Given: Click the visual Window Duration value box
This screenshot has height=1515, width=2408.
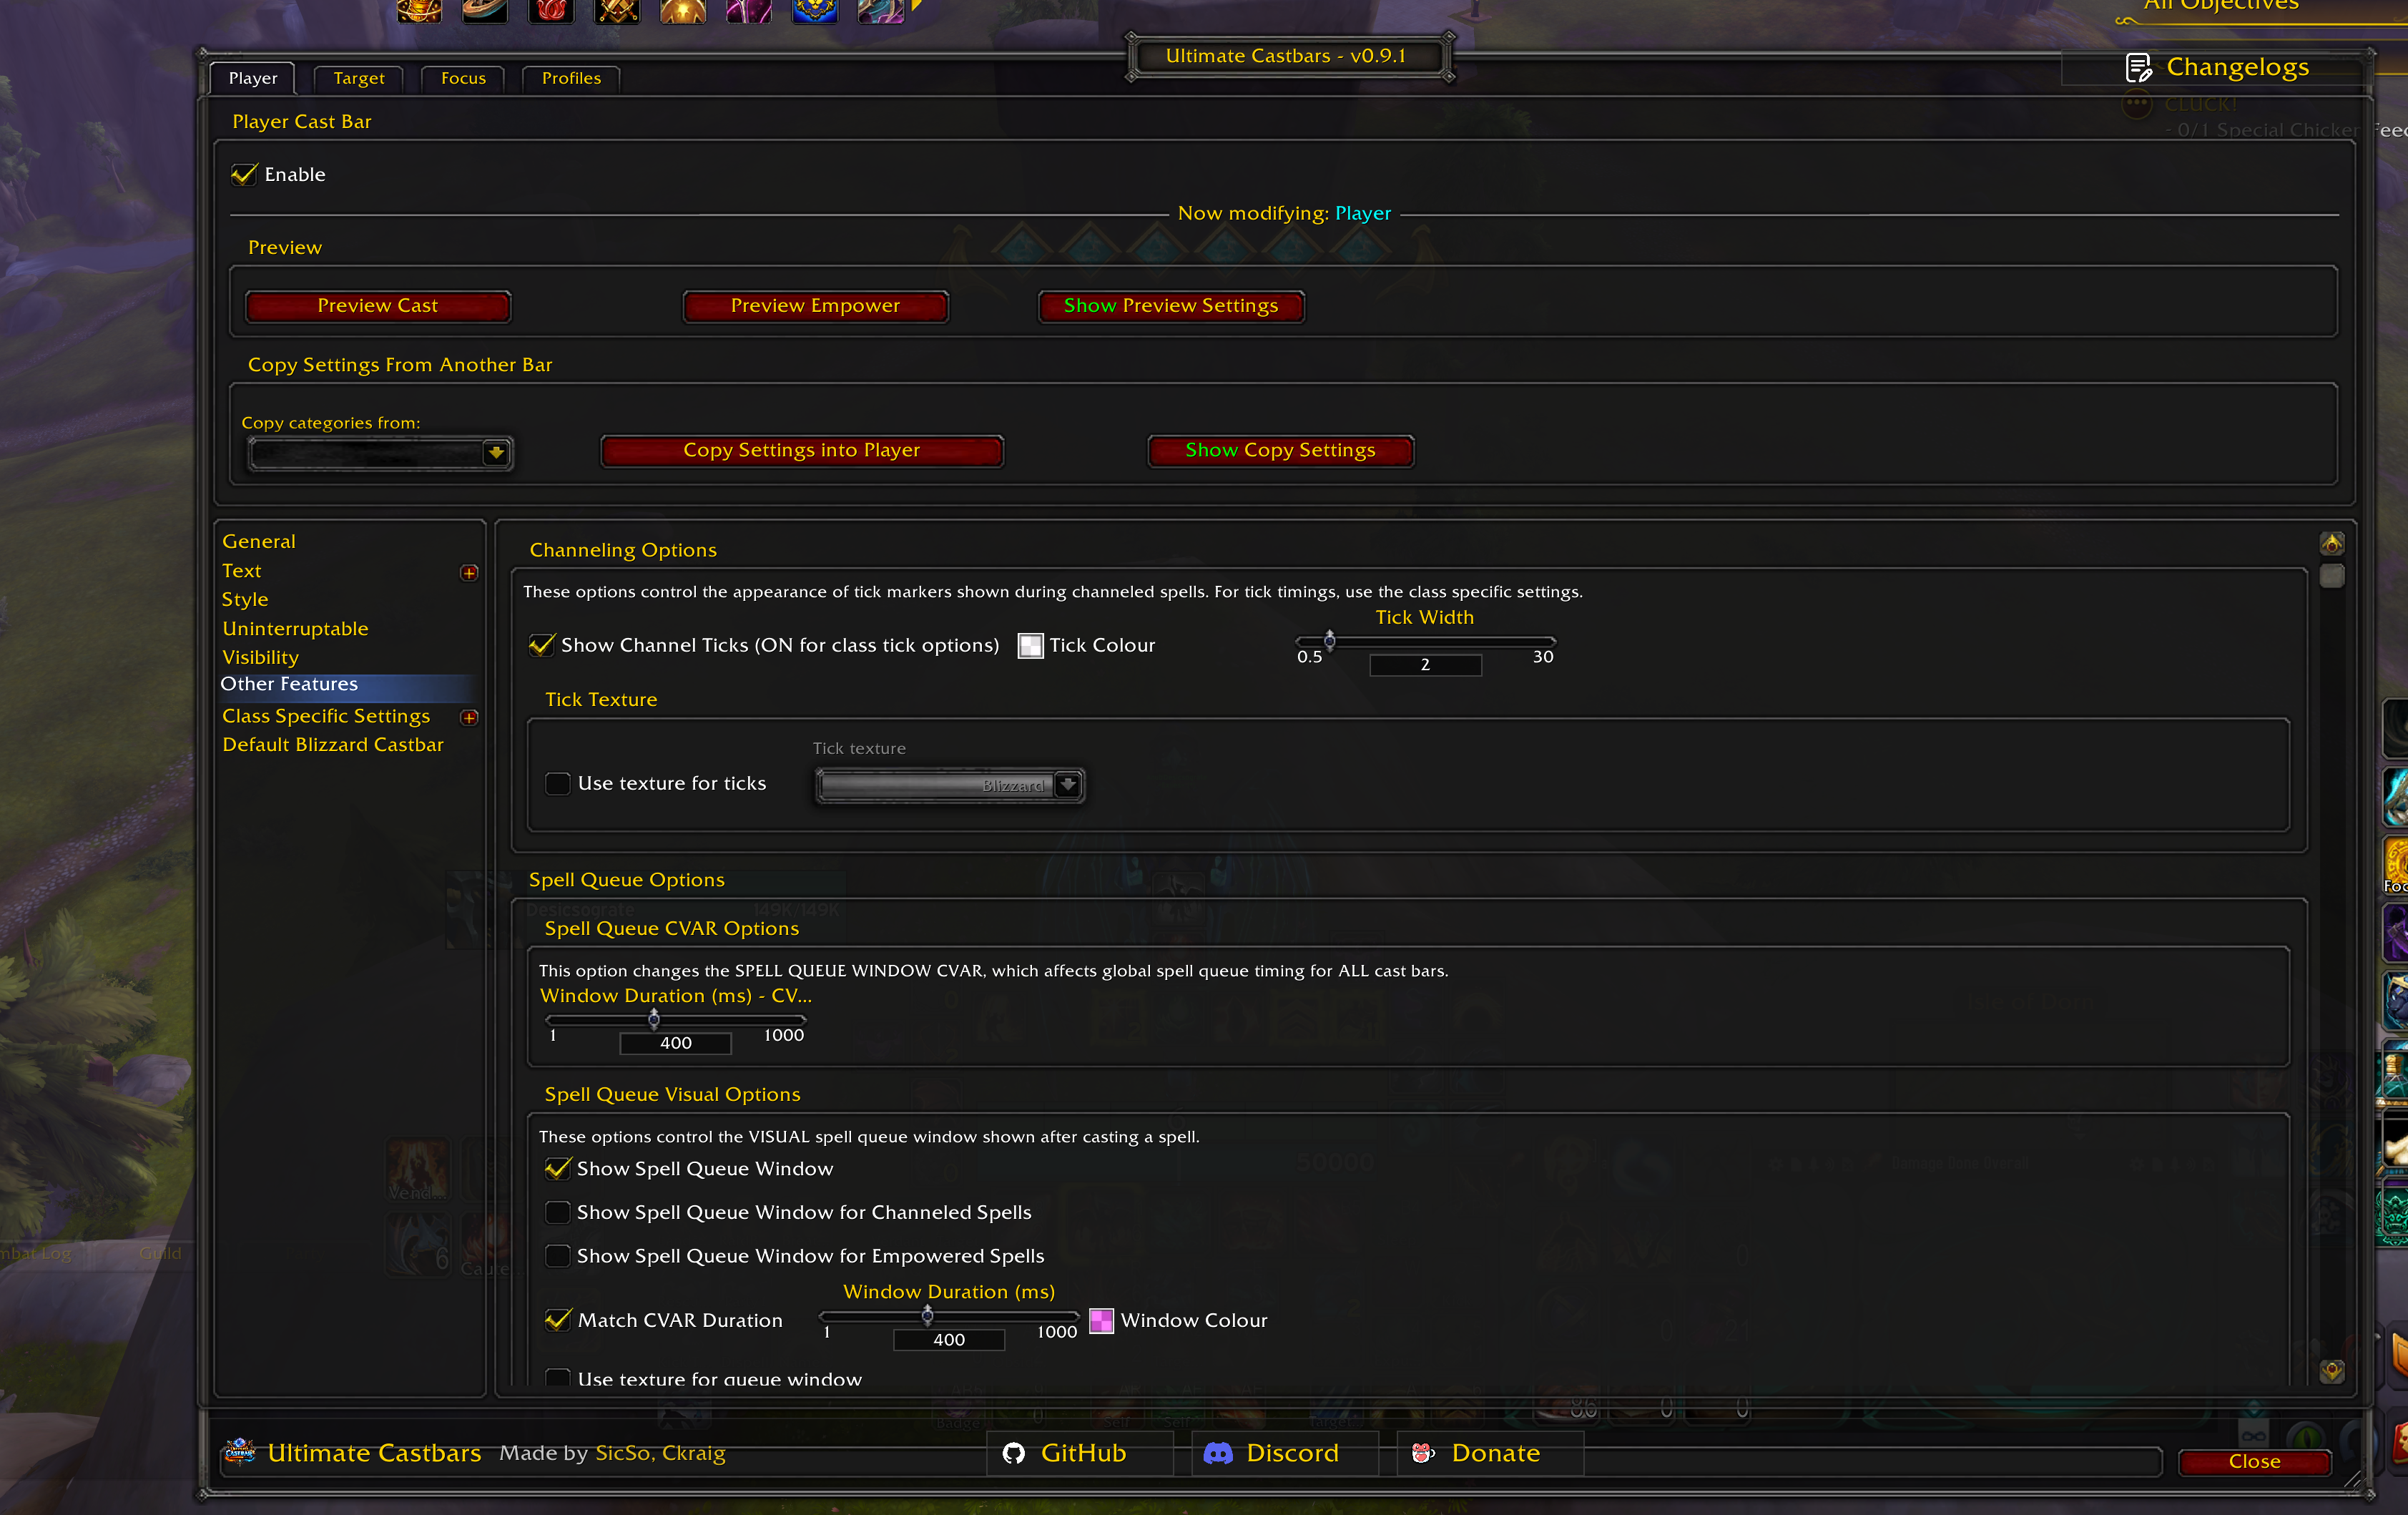Looking at the screenshot, I should pos(949,1340).
